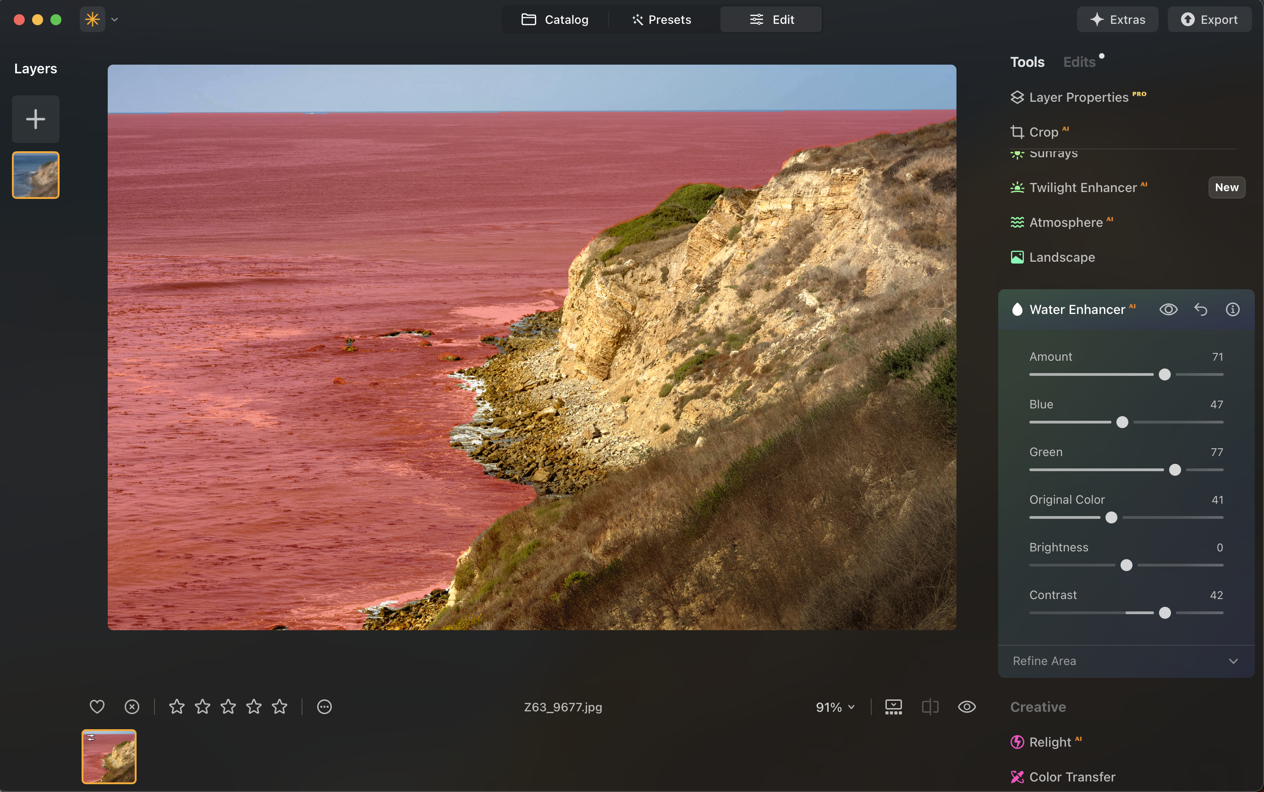Reset Water Enhancer edits with the undo arrow
The height and width of the screenshot is (792, 1264).
(1201, 309)
